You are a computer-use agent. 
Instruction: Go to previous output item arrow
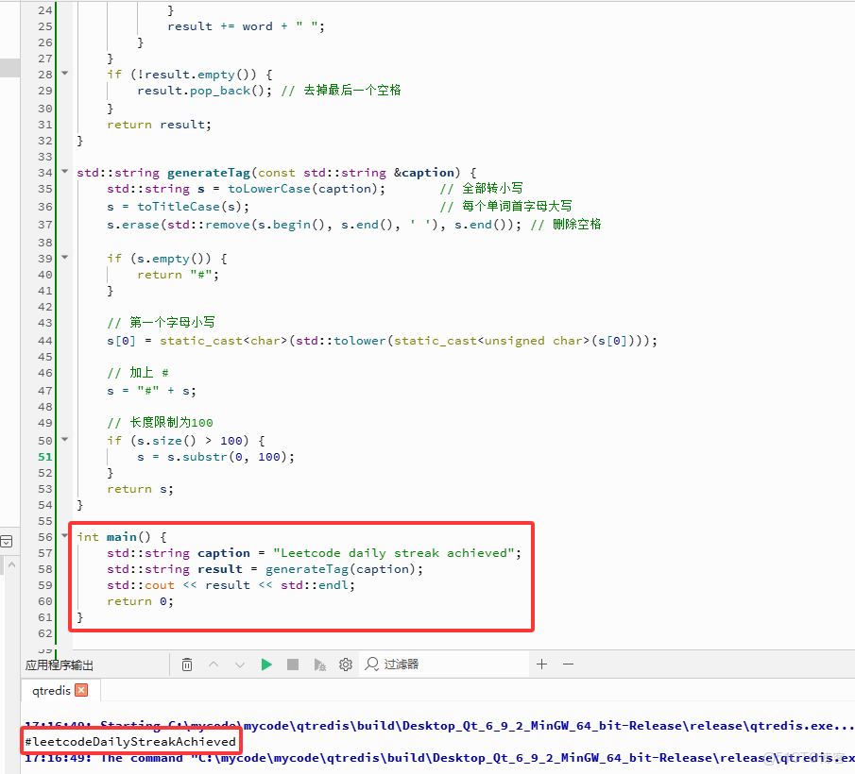coord(214,665)
